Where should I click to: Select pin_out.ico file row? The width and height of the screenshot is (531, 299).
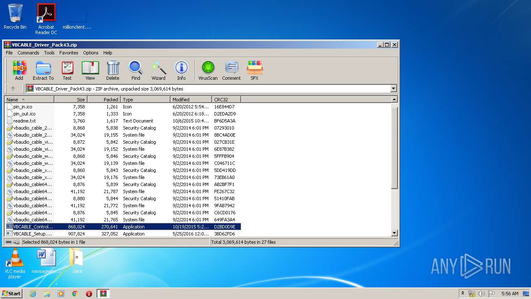point(123,114)
